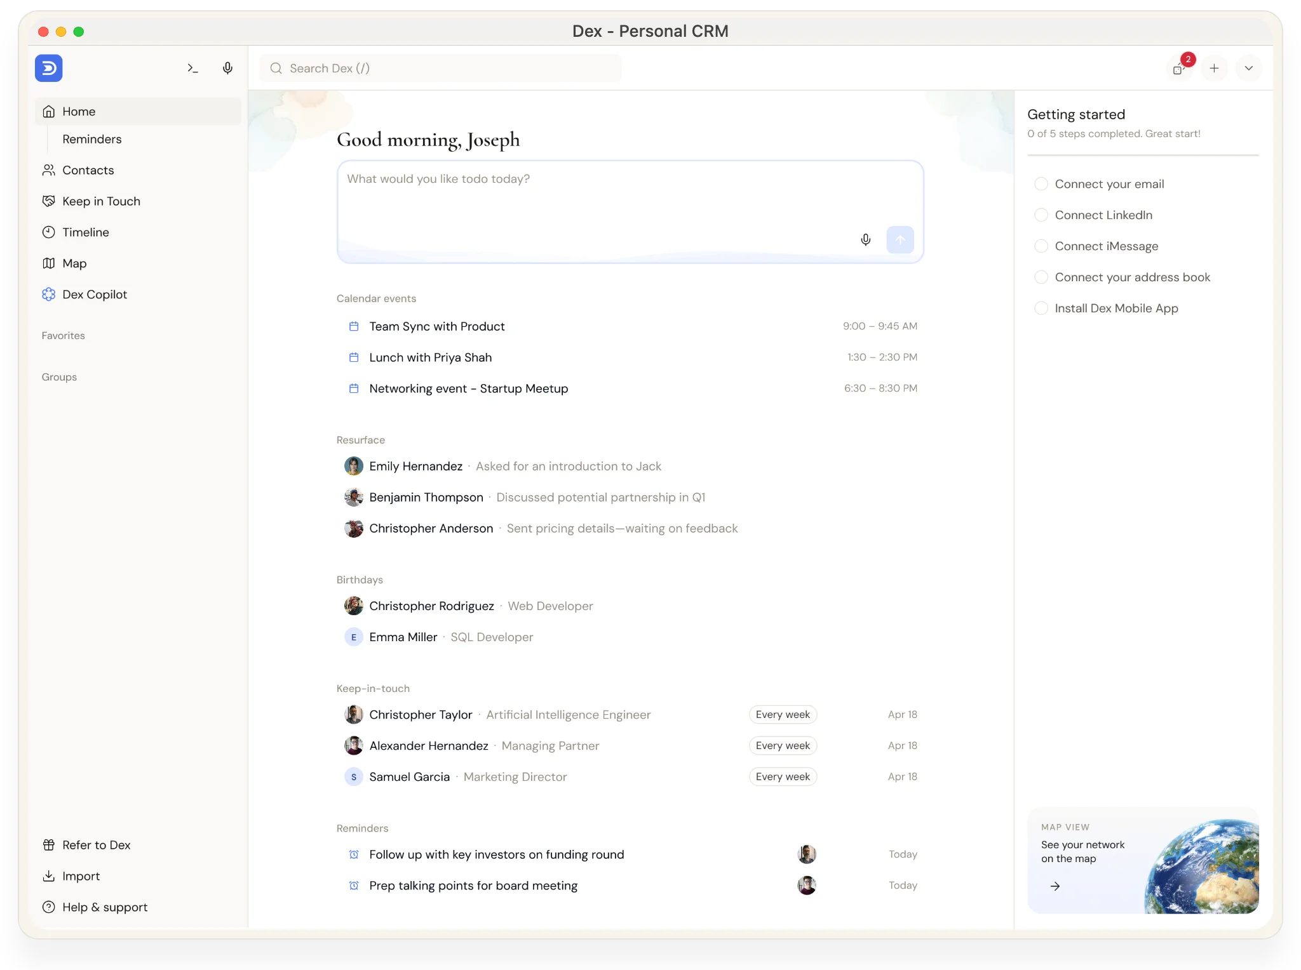The width and height of the screenshot is (1301, 970).
Task: Expand the header chevron dropdown
Action: tap(1248, 68)
